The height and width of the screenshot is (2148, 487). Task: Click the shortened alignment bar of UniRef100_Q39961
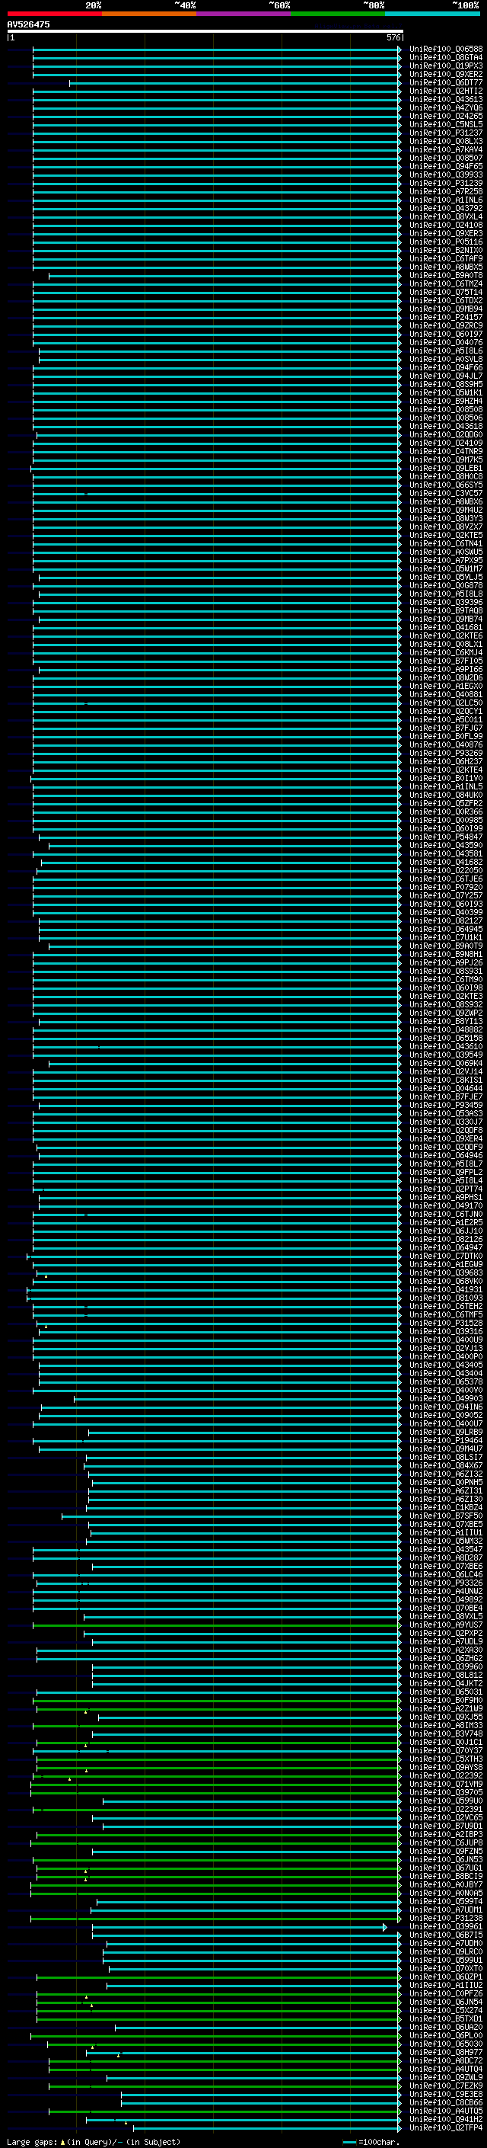239,1926
